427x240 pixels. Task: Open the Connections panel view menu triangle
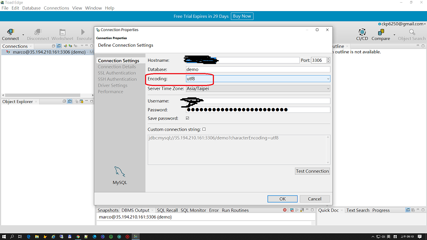[x=82, y=46]
